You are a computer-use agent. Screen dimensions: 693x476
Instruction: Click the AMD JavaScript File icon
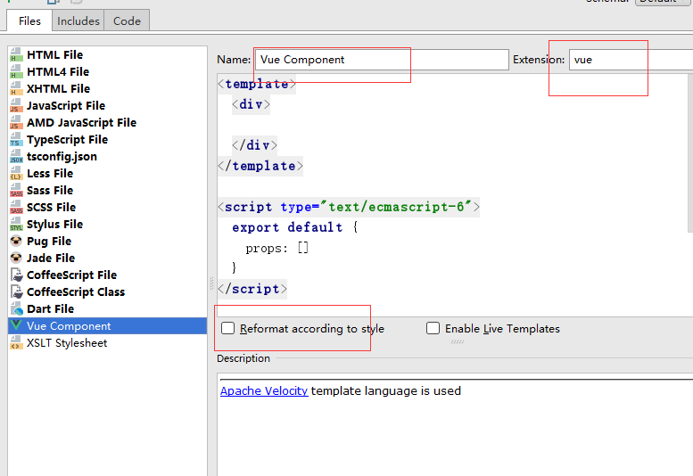click(x=16, y=122)
